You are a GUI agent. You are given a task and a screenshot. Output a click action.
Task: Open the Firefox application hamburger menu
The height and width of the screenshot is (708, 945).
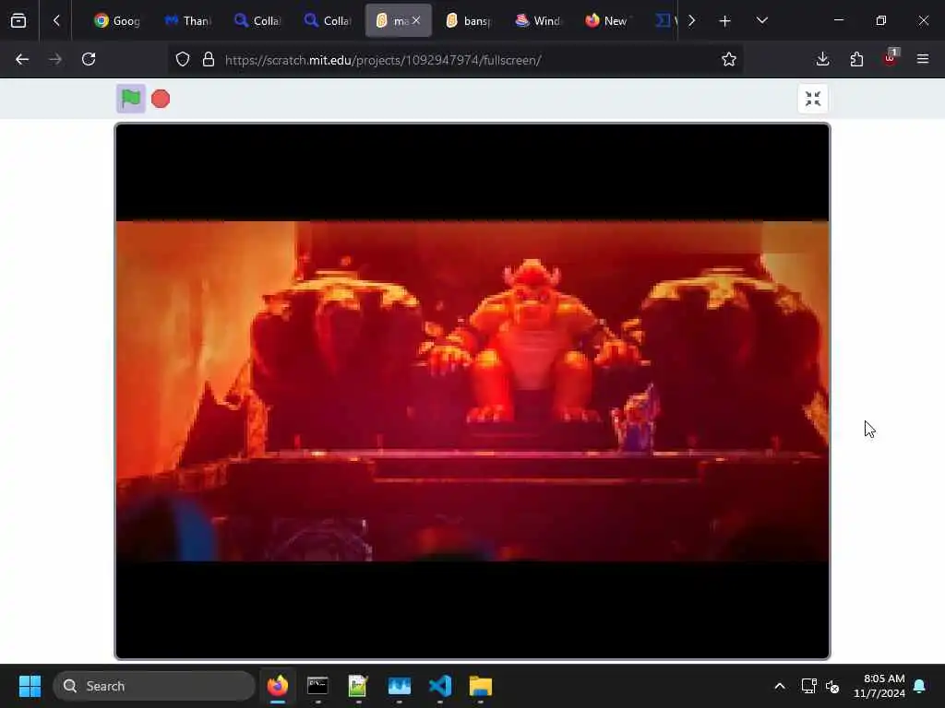(x=923, y=59)
